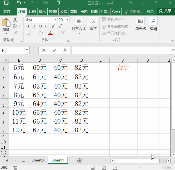Screen dimensions: 175x170
Task: Select cell F1 containing 合计
Action: [x=123, y=67]
